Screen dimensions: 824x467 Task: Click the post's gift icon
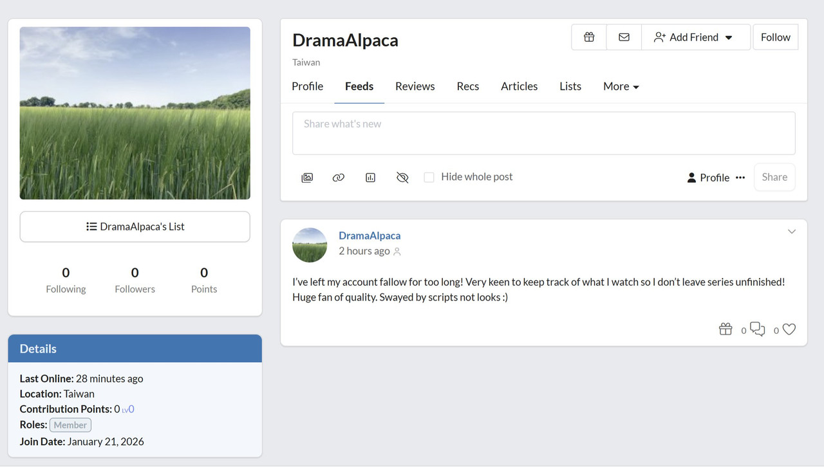tap(726, 329)
